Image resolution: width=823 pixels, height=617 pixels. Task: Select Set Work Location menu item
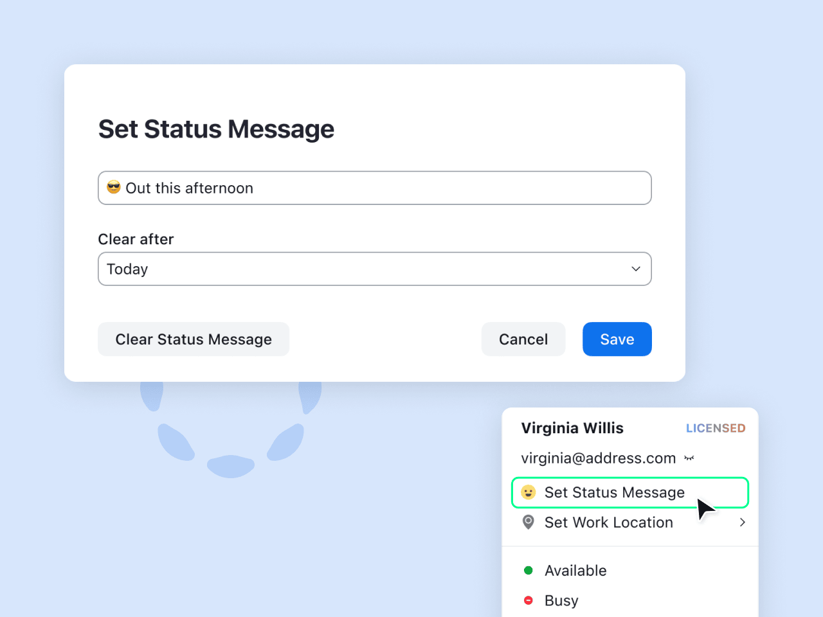pos(608,523)
